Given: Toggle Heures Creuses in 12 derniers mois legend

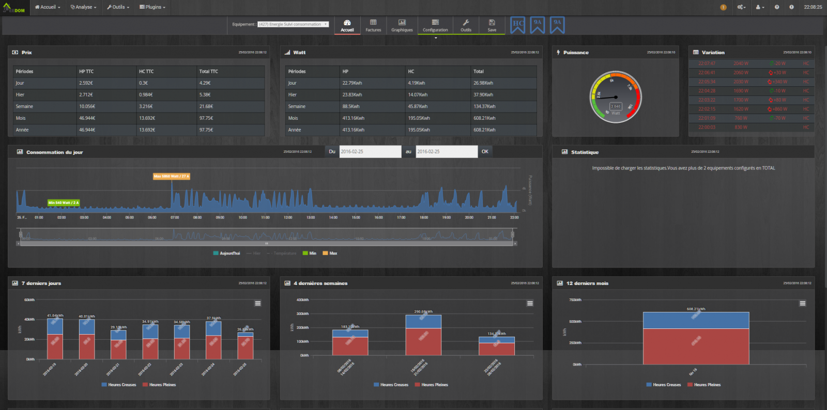Looking at the screenshot, I should point(664,385).
